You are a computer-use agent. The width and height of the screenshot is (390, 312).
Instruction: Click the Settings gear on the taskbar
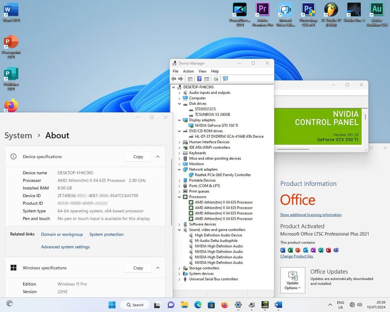(238, 305)
